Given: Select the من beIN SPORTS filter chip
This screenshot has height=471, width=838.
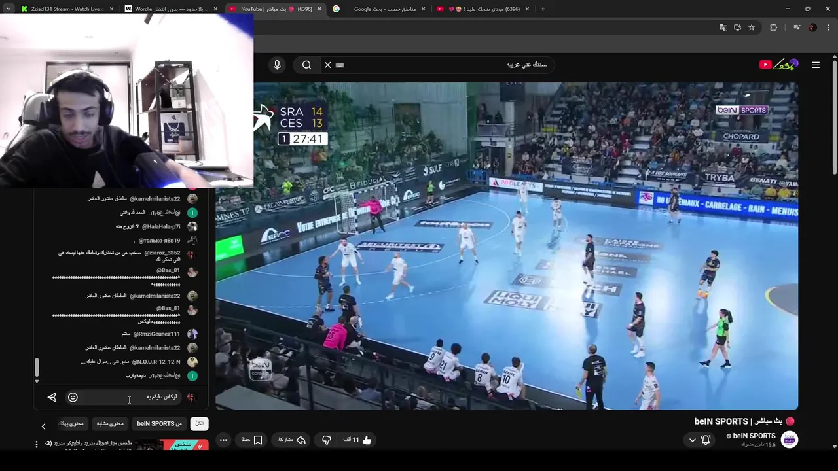Looking at the screenshot, I should pos(159,423).
